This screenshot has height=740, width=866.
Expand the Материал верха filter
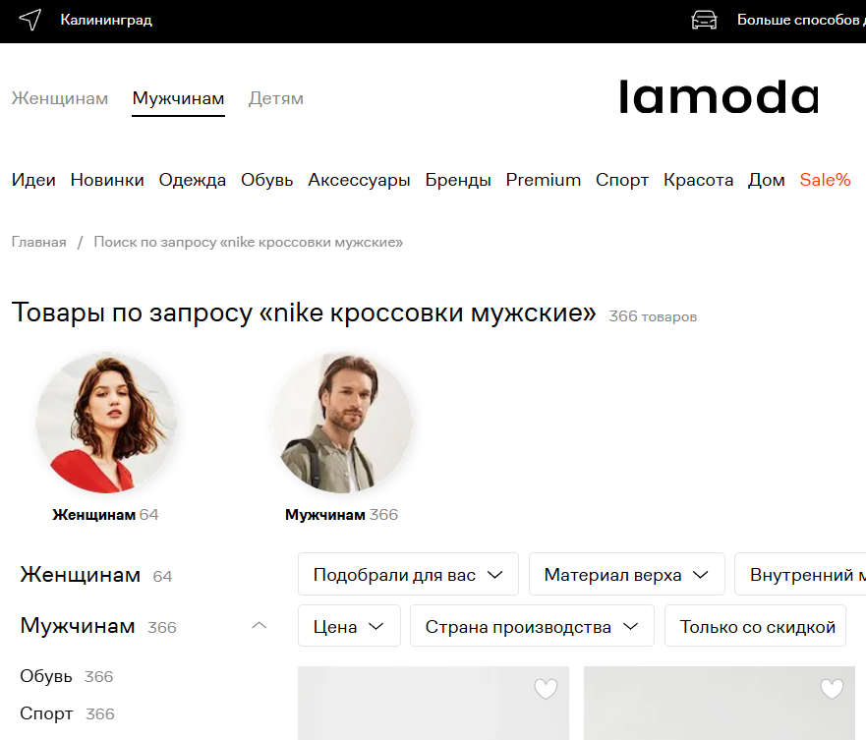coord(627,574)
